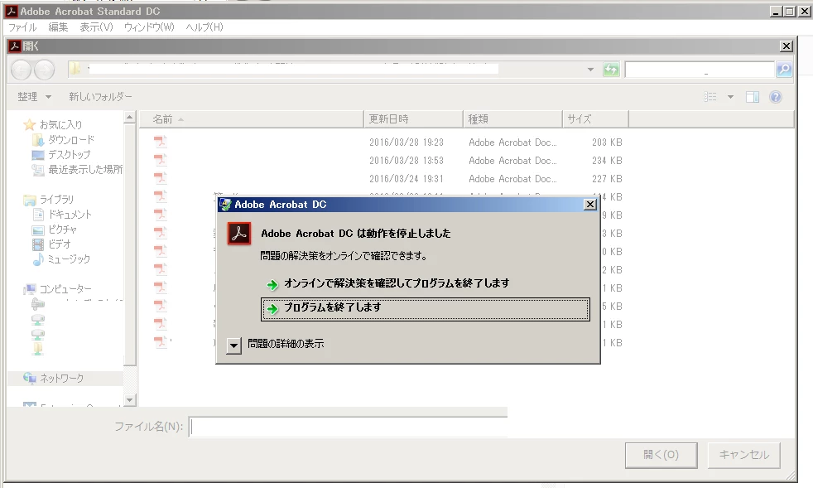Sort by 名前 column header
Screen dimensions: 813x488
252,119
